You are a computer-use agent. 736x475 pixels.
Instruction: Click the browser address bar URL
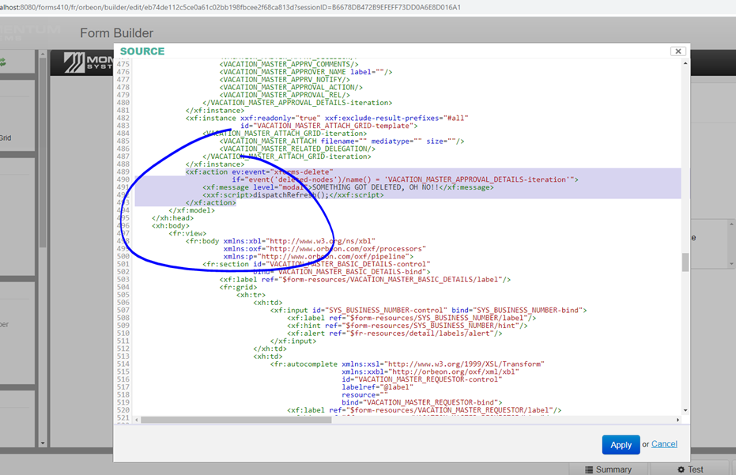click(230, 7)
